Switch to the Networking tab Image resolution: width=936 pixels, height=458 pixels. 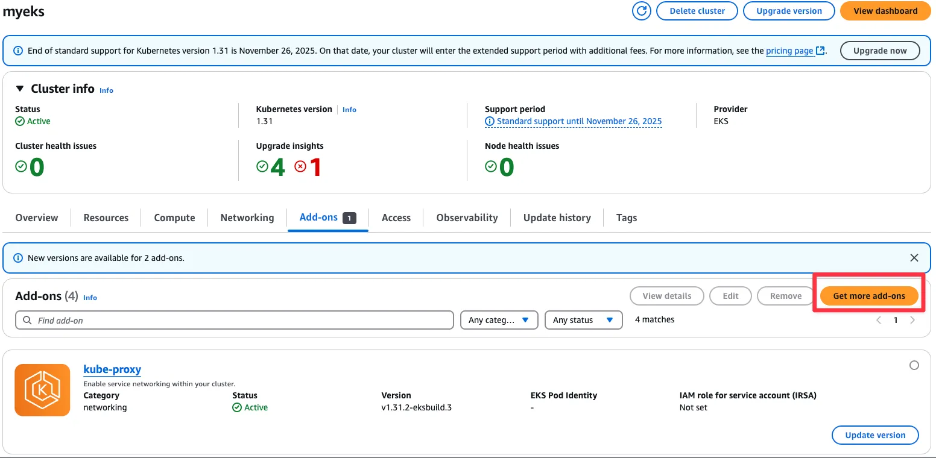pyautogui.click(x=247, y=218)
